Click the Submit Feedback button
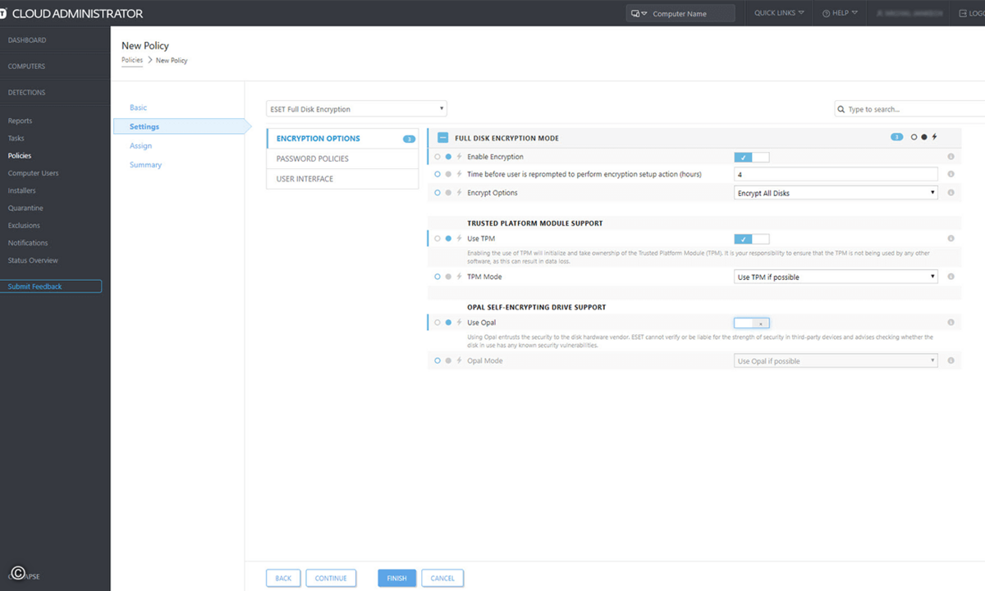Image resolution: width=985 pixels, height=591 pixels. click(51, 286)
